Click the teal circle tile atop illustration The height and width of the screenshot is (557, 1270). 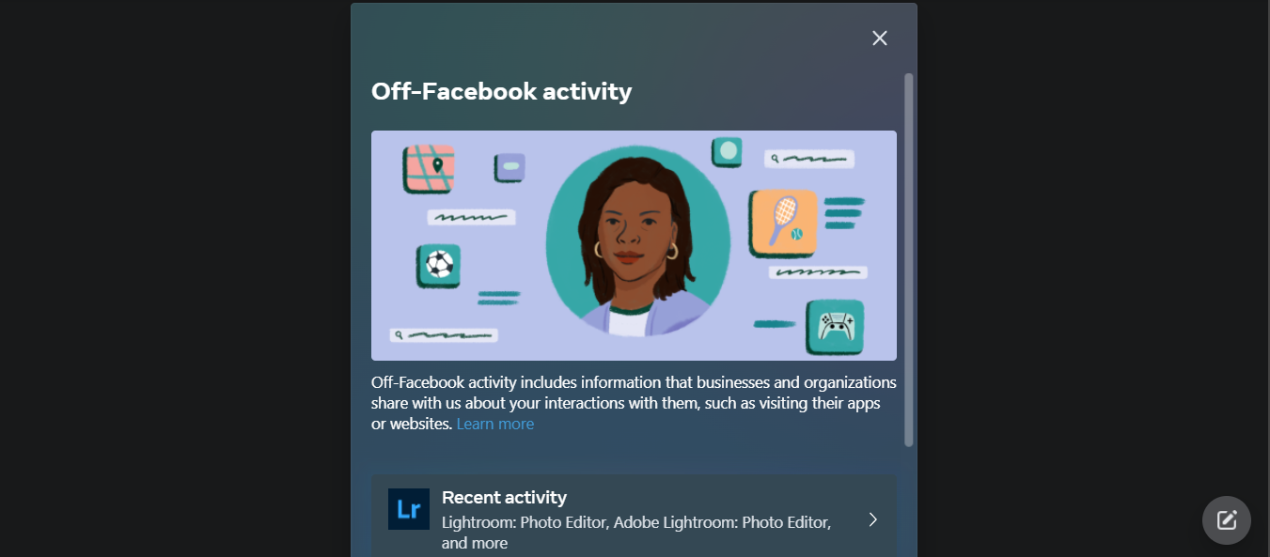[x=727, y=151]
